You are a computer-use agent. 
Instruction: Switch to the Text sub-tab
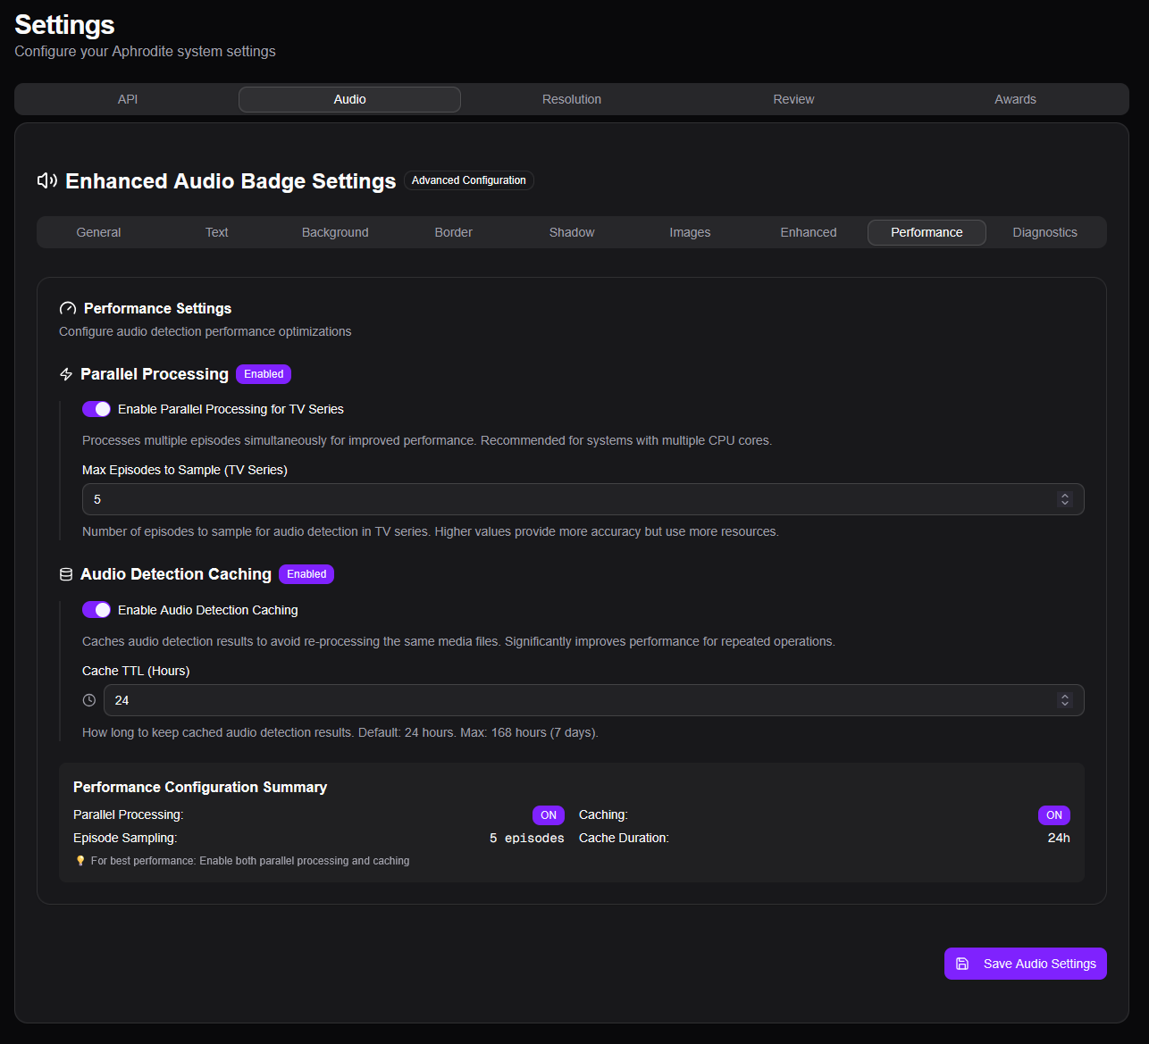(x=217, y=232)
